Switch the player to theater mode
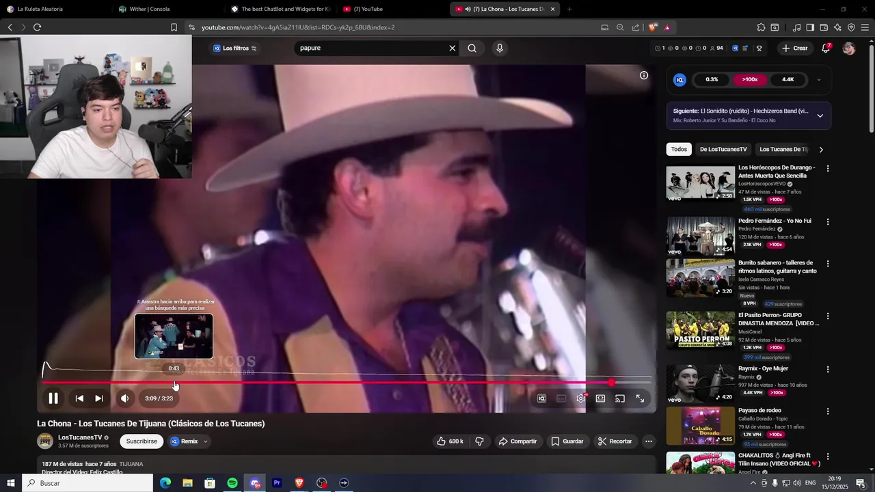The height and width of the screenshot is (492, 875). (x=600, y=398)
